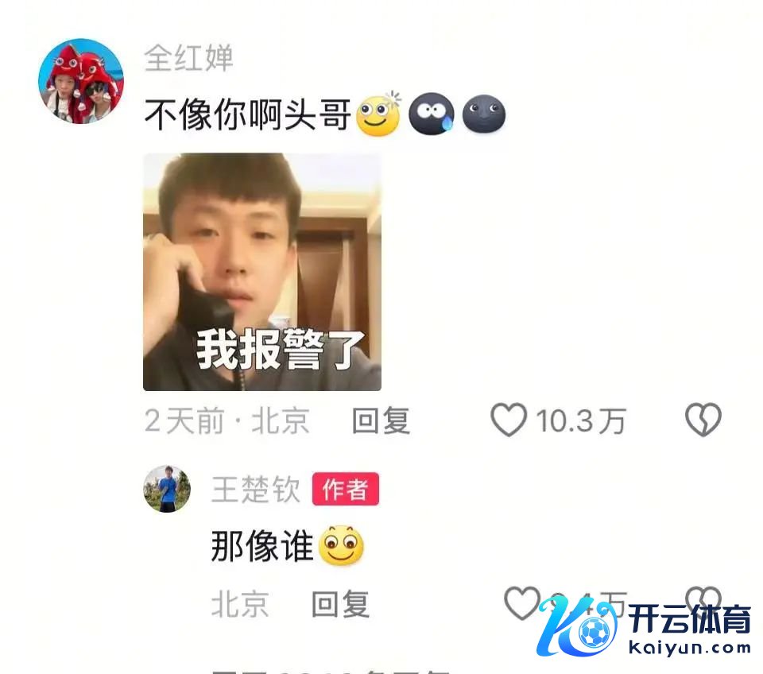Image resolution: width=763 pixels, height=674 pixels.
Task: Tap the crying black ball emoji
Action: pyautogui.click(x=431, y=114)
